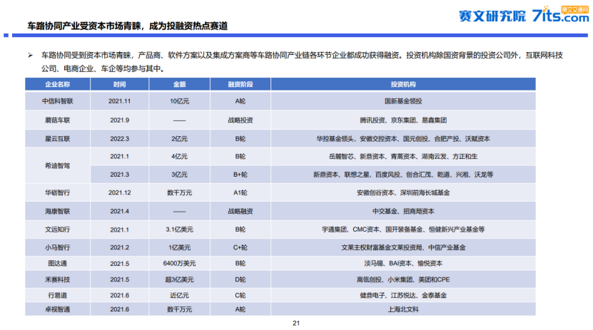Click the company cell 希迪智驾
Image resolution: width=593 pixels, height=330 pixels.
58,165
